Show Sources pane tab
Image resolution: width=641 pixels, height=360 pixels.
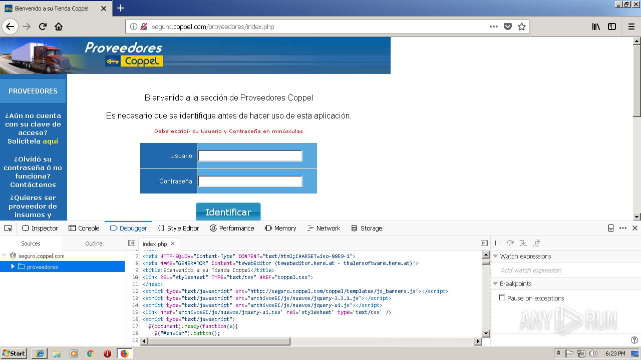(31, 243)
